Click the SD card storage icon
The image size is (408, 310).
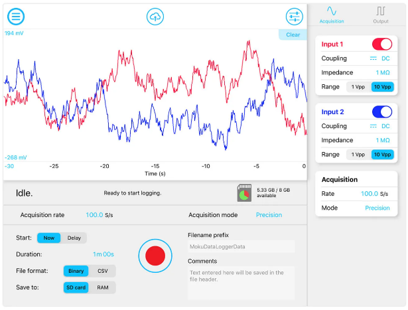245,193
